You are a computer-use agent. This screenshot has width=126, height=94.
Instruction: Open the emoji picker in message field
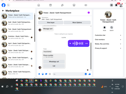click(86, 74)
